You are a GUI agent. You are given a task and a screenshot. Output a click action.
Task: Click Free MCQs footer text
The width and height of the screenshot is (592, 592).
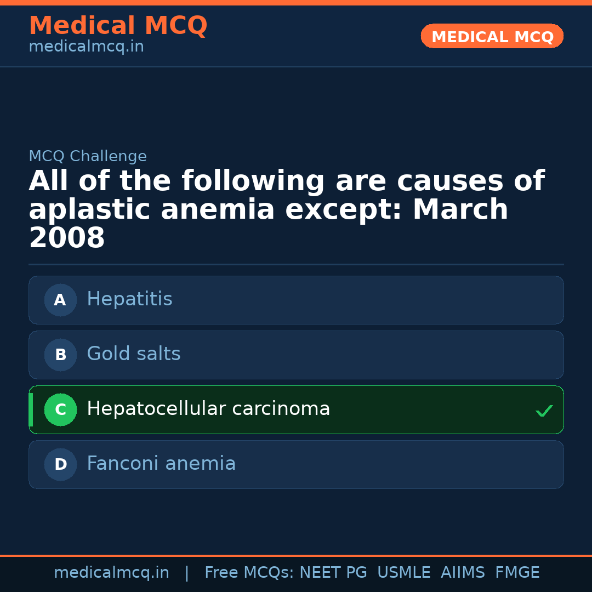pyautogui.click(x=249, y=573)
